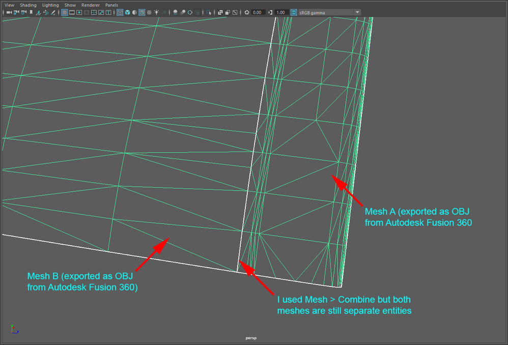Click the X-Ray Joints icon
The image size is (508, 345).
coord(235,12)
